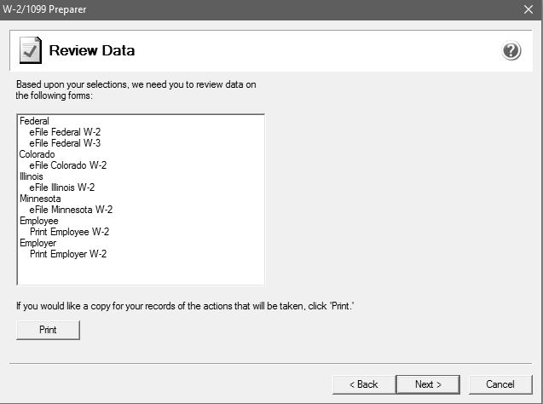This screenshot has width=543, height=404.
Task: Select the Illinois group heading
Action: click(32, 176)
